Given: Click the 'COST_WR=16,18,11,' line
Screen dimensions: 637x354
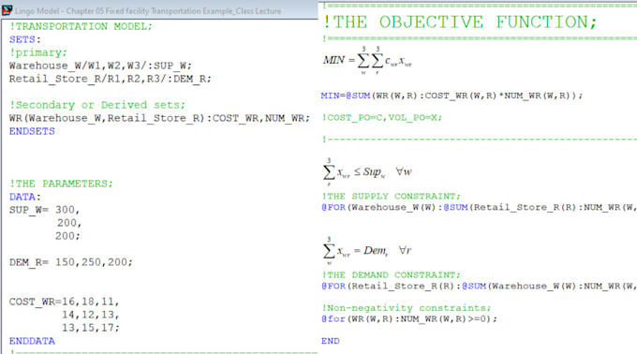Looking at the screenshot, I should point(65,302).
